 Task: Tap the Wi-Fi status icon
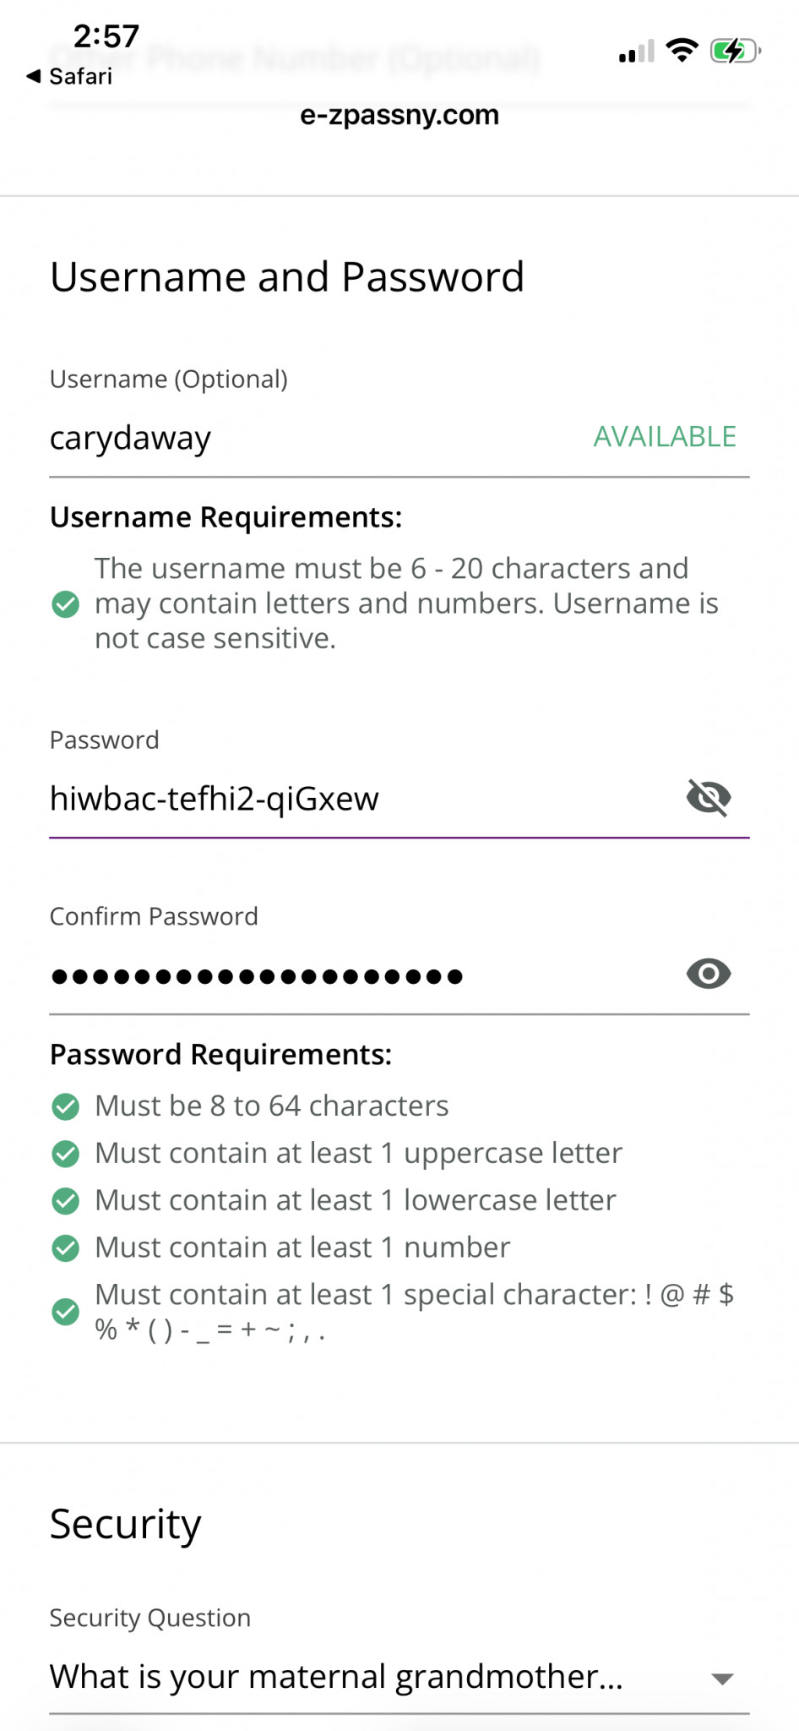click(x=682, y=51)
